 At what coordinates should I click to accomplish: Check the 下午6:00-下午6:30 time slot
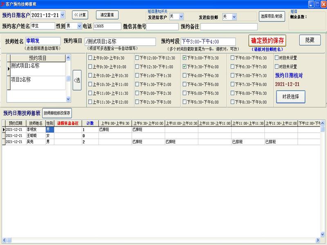(x=232, y=58)
